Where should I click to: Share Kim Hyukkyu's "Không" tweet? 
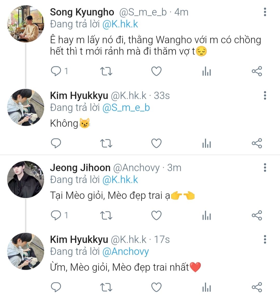(257, 143)
